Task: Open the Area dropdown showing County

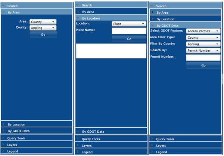Action: (x=43, y=22)
